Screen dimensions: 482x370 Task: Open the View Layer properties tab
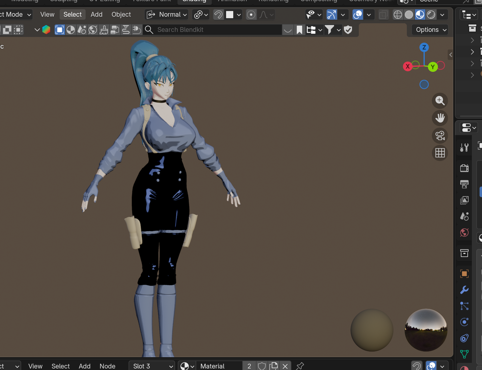[464, 200]
